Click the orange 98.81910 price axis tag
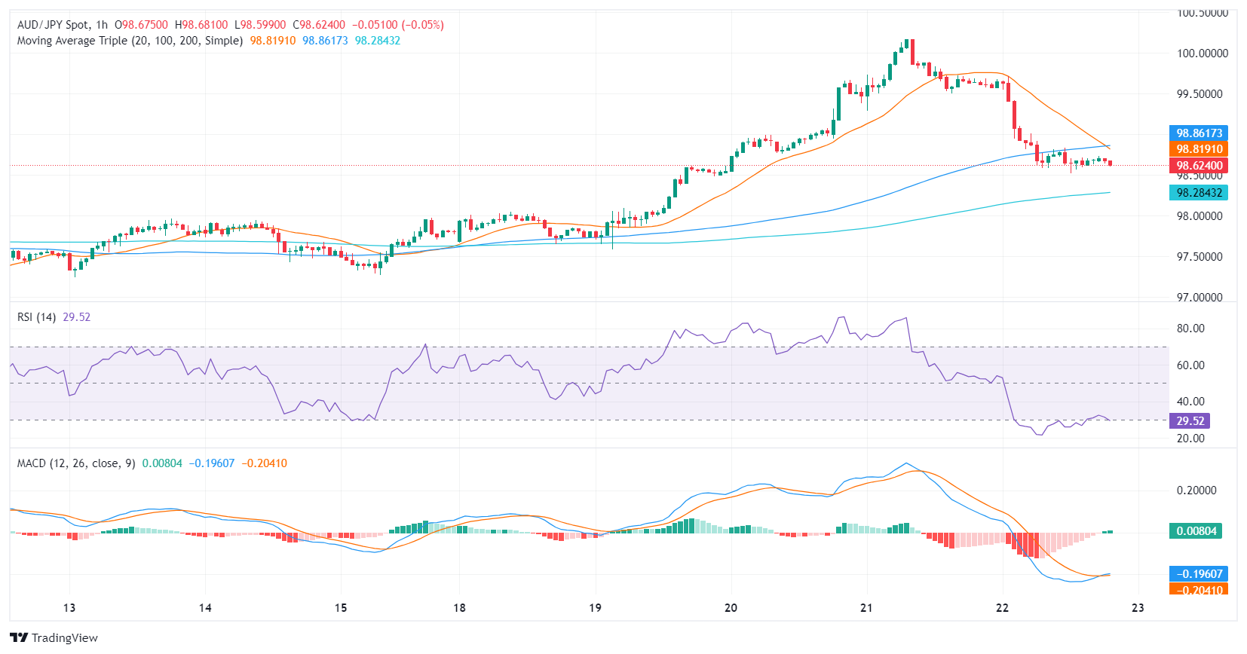The width and height of the screenshot is (1247, 654). (x=1198, y=149)
